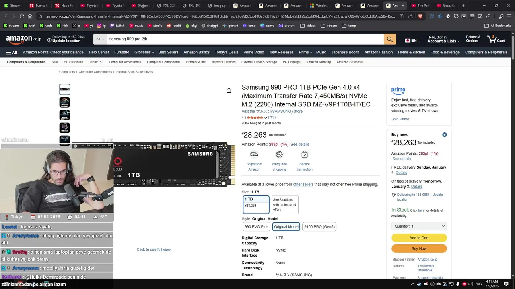
Task: Click the browser address bar URL
Action: tap(220, 16)
